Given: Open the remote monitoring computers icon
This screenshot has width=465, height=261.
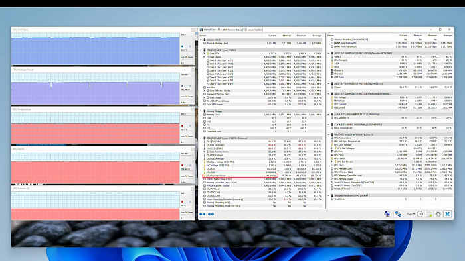Looking at the screenshot, I should click(387, 214).
